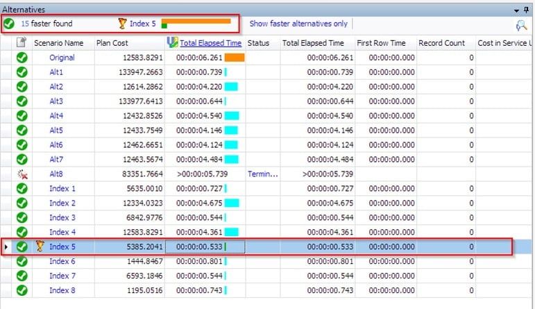Click the notes column header icon
This screenshot has width=535, height=309.
point(22,42)
